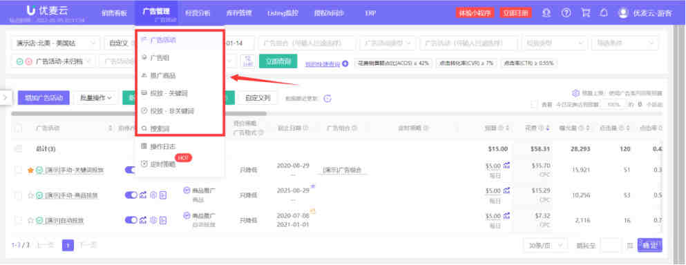The image size is (686, 265).
Task: Open the shopping cart icon
Action: (585, 12)
